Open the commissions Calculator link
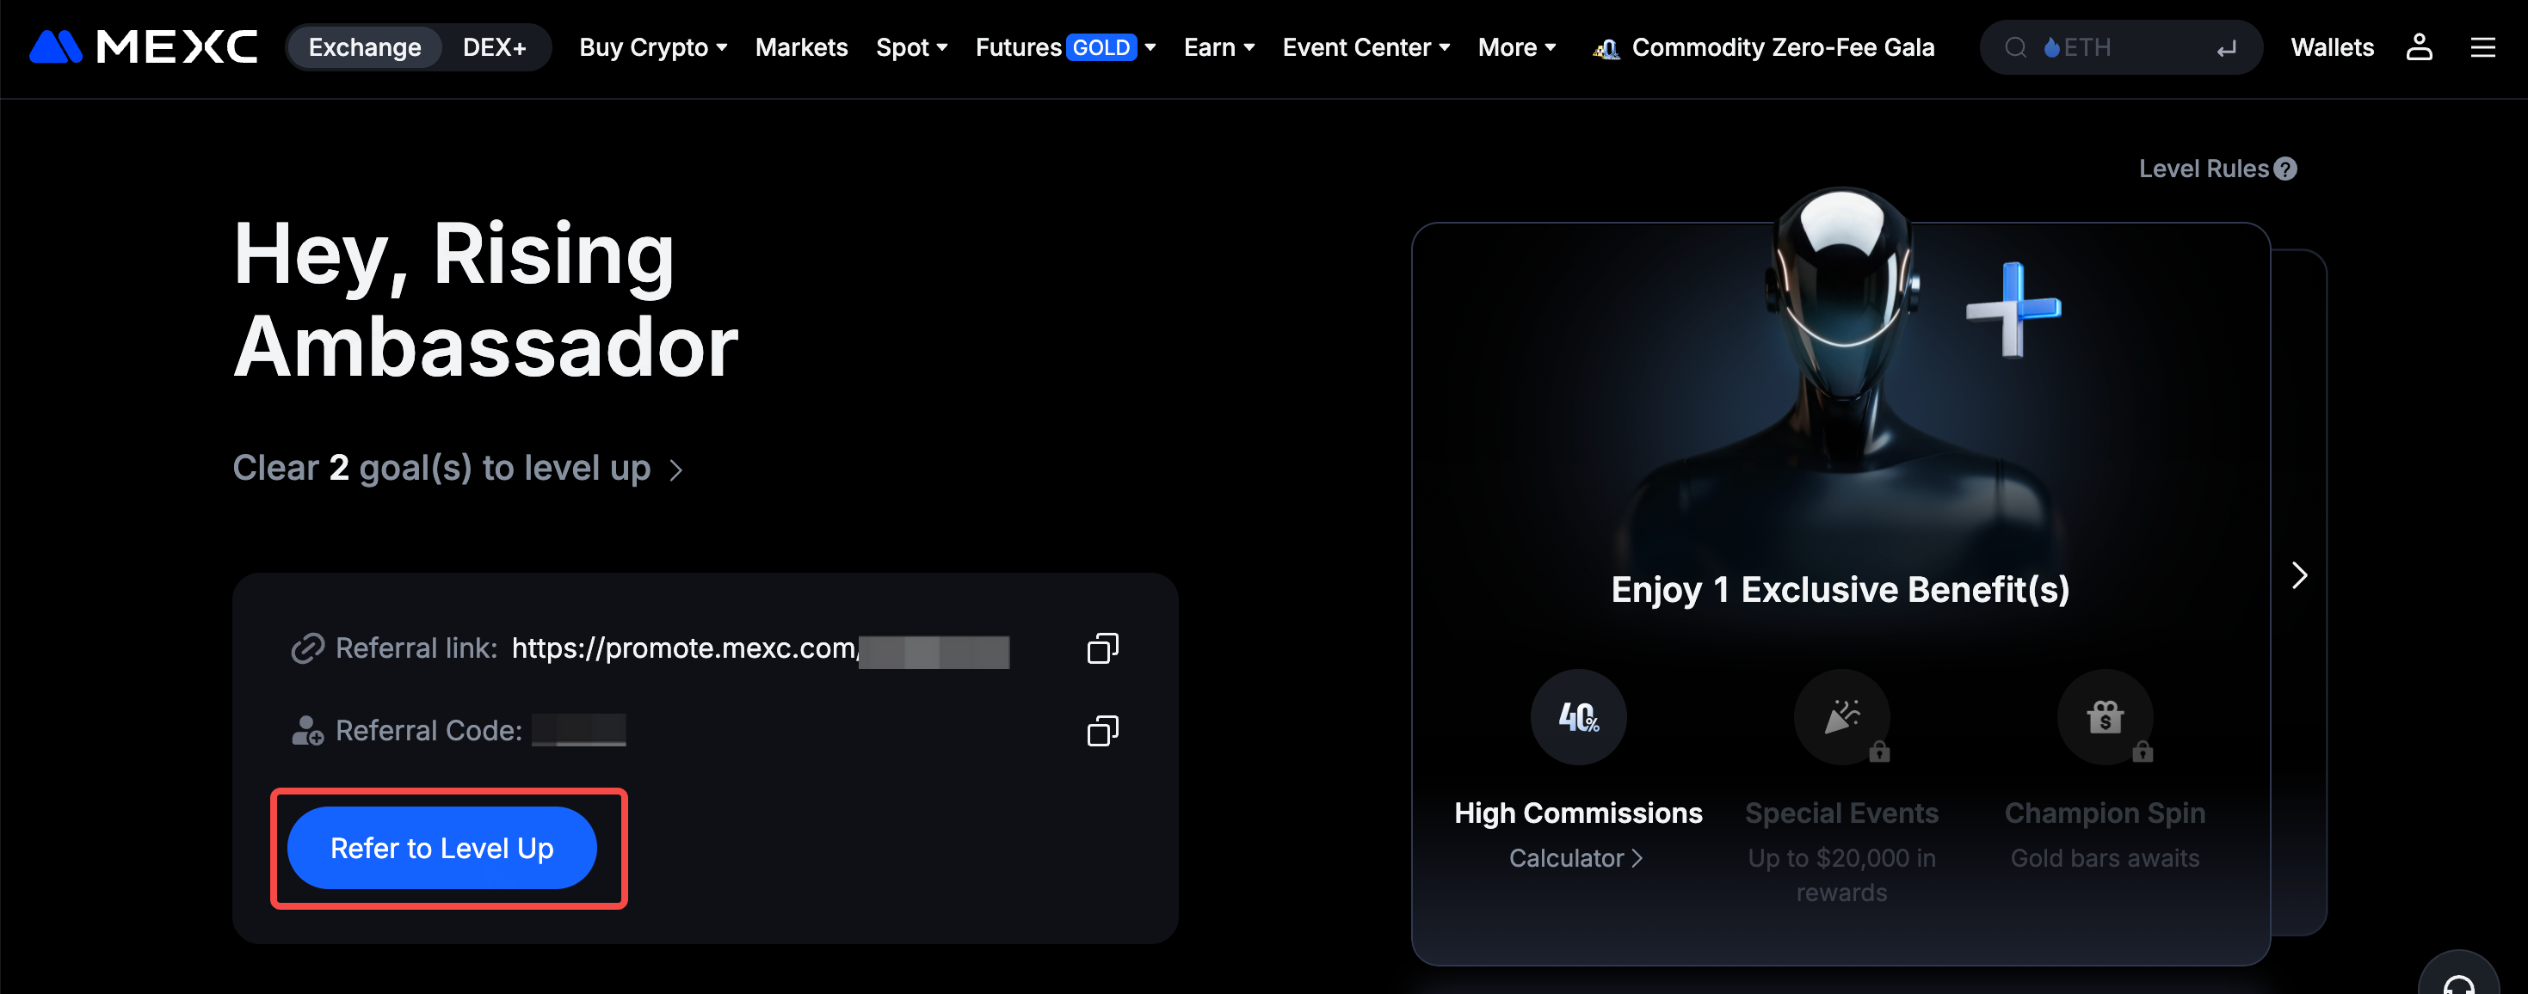Image resolution: width=2528 pixels, height=994 pixels. pyautogui.click(x=1575, y=858)
